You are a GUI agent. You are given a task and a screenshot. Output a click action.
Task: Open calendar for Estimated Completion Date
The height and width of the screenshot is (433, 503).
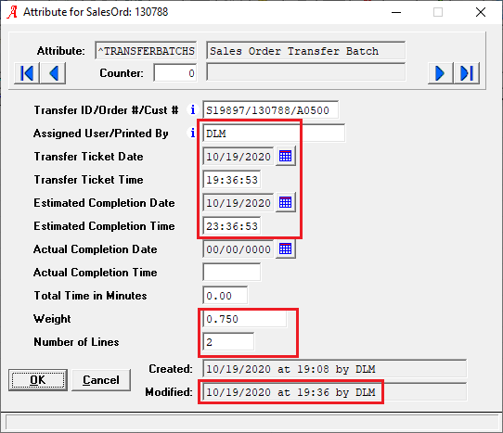coord(286,202)
